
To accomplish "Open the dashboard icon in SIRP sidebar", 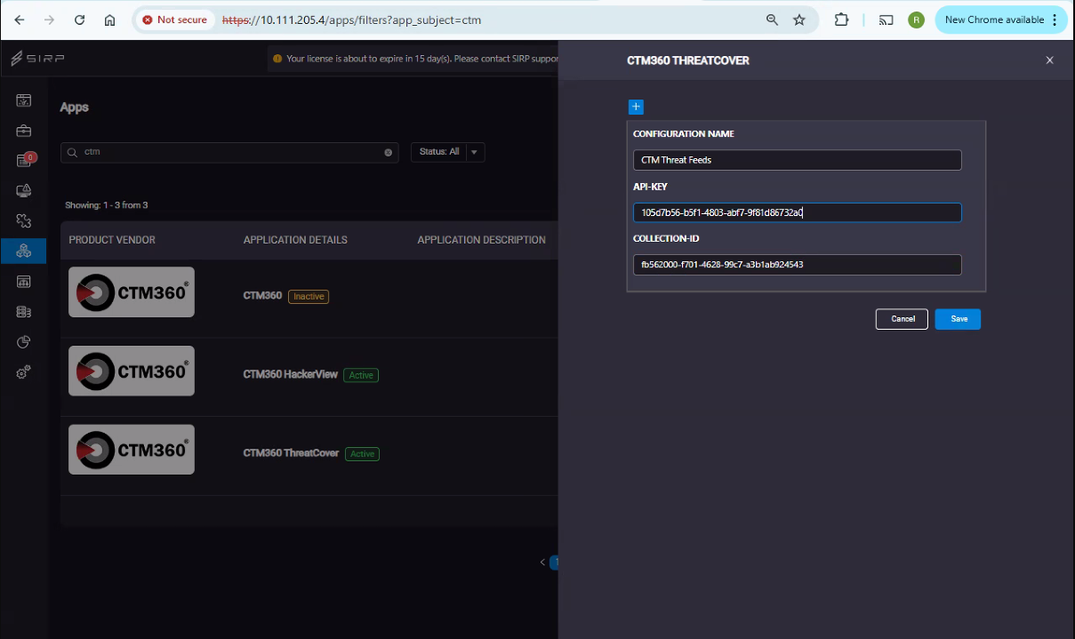I will pos(24,100).
